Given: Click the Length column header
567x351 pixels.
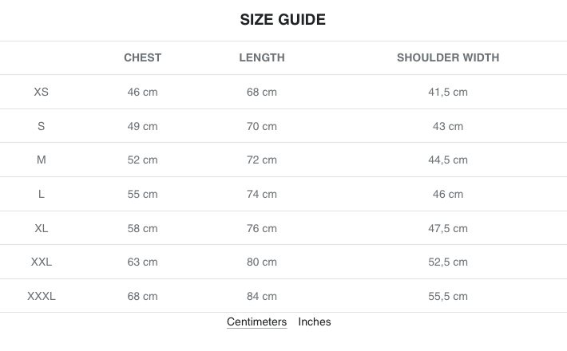Looking at the screenshot, I should tap(262, 57).
